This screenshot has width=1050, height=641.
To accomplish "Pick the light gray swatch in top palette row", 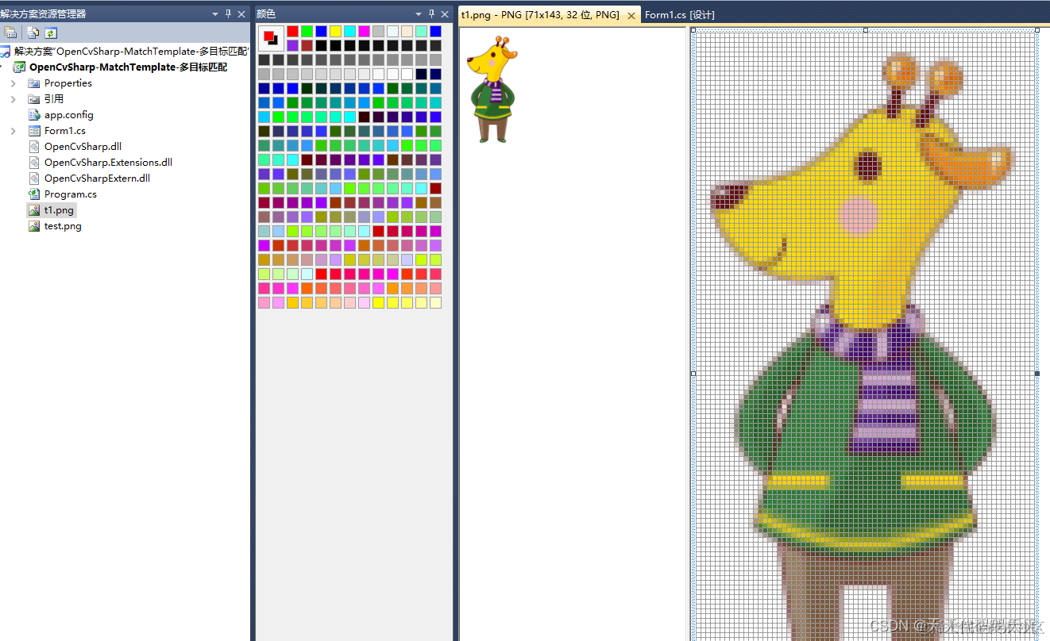I will pos(378,31).
